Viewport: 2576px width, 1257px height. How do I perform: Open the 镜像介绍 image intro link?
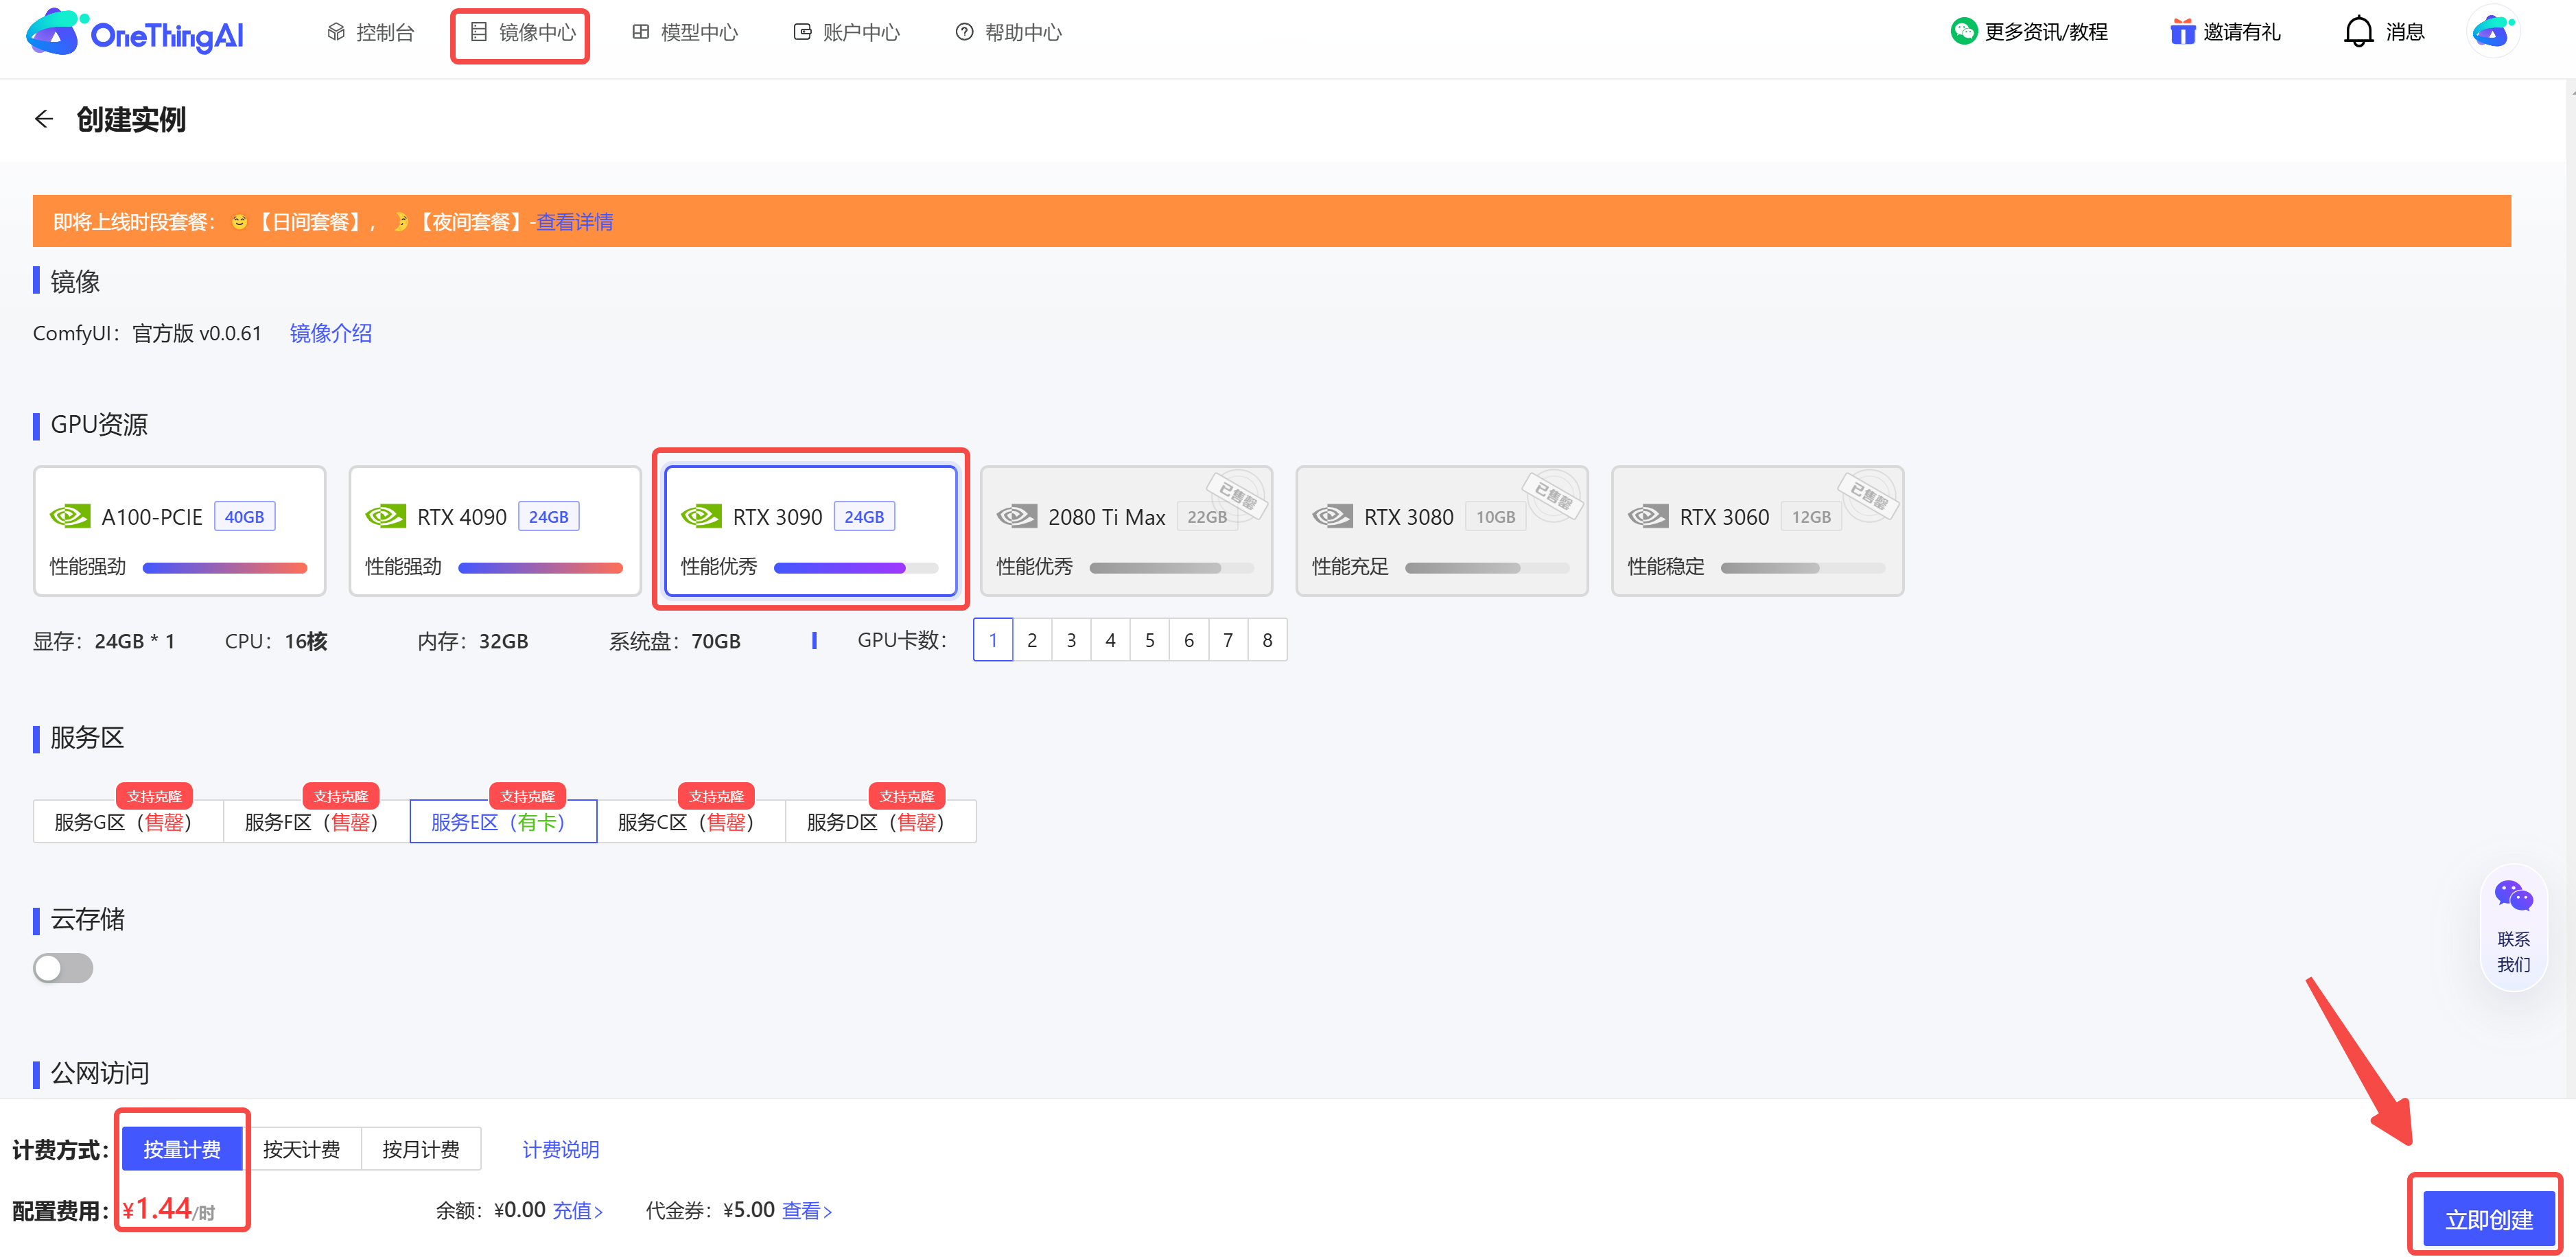tap(331, 333)
